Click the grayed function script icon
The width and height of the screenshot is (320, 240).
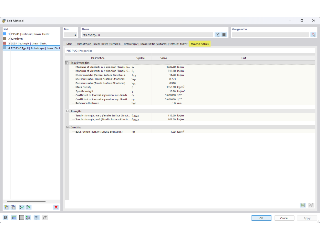tap(45, 218)
